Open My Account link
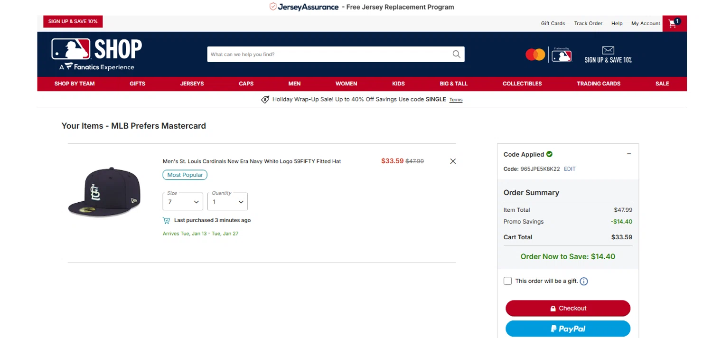Viewport: 712px width, 338px height. tap(646, 23)
